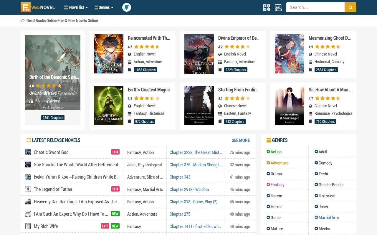Click the small cover icon beside Isekai Yururi Kikou
Screen dimensions: 377x235
(28, 177)
